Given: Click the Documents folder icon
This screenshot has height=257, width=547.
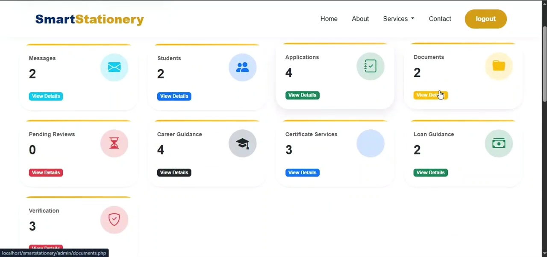Looking at the screenshot, I should (x=499, y=66).
